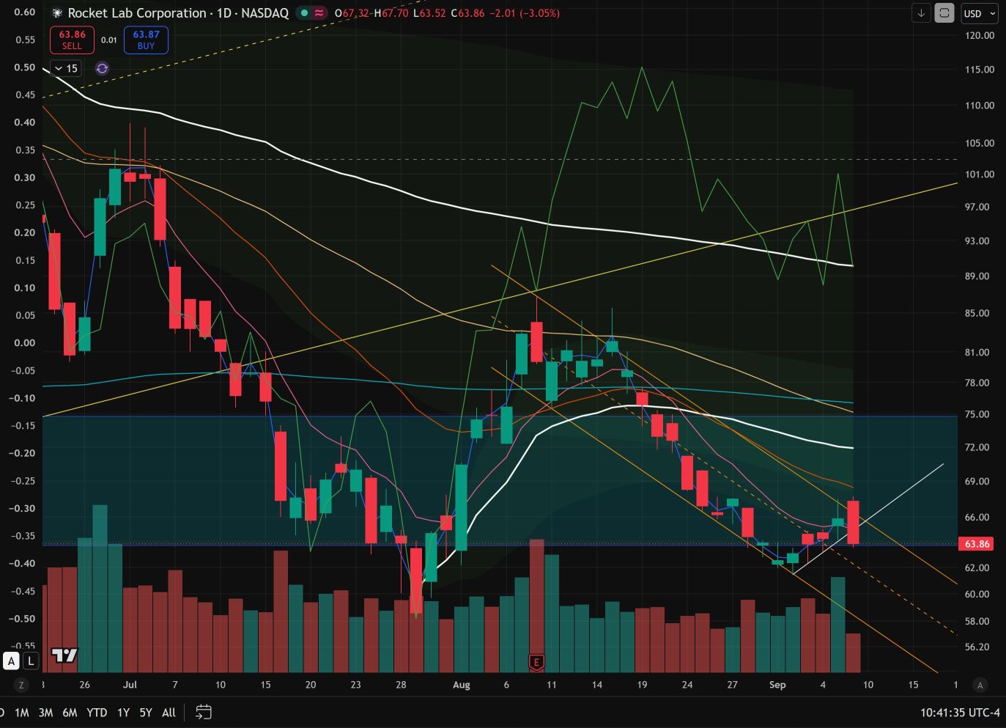Click the open value O67.32
The height and width of the screenshot is (728, 1006).
[x=352, y=13]
